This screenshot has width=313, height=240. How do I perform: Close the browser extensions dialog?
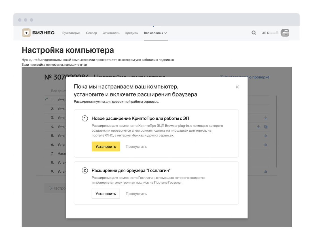coord(237,87)
